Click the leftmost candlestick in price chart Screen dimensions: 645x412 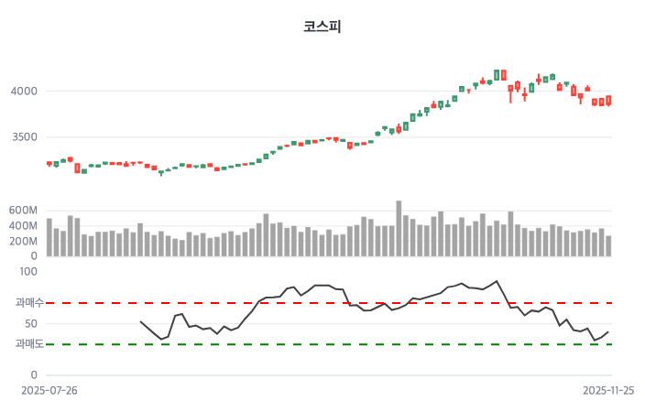pos(49,164)
